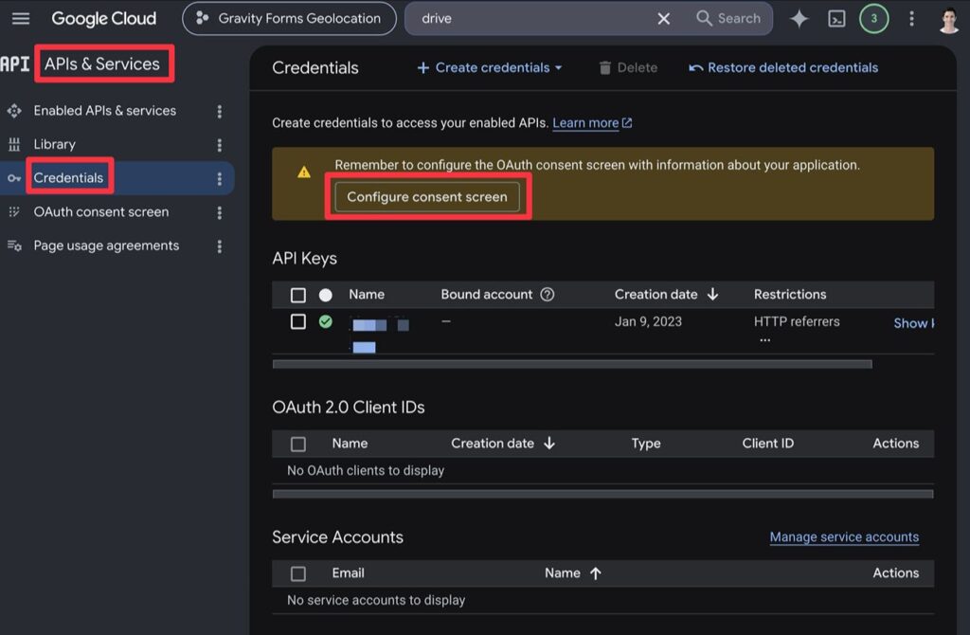Viewport: 970px width, 635px height.
Task: Sort service accounts by Name arrow
Action: click(596, 573)
